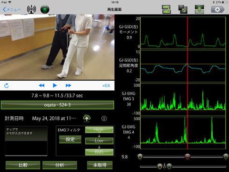Tap the 未取得 button
Image resolution: width=229 pixels, height=172 pixels.
pyautogui.click(x=100, y=165)
